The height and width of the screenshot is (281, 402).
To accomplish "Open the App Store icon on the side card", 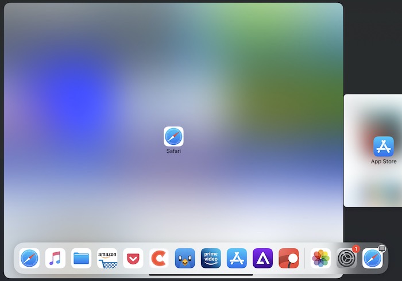I will point(384,147).
